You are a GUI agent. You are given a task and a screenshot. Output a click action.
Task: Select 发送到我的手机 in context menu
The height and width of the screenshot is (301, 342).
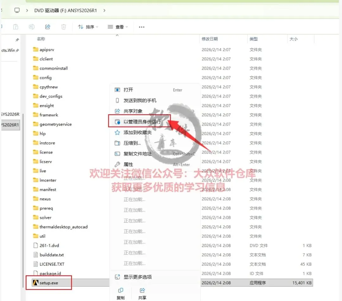point(155,100)
